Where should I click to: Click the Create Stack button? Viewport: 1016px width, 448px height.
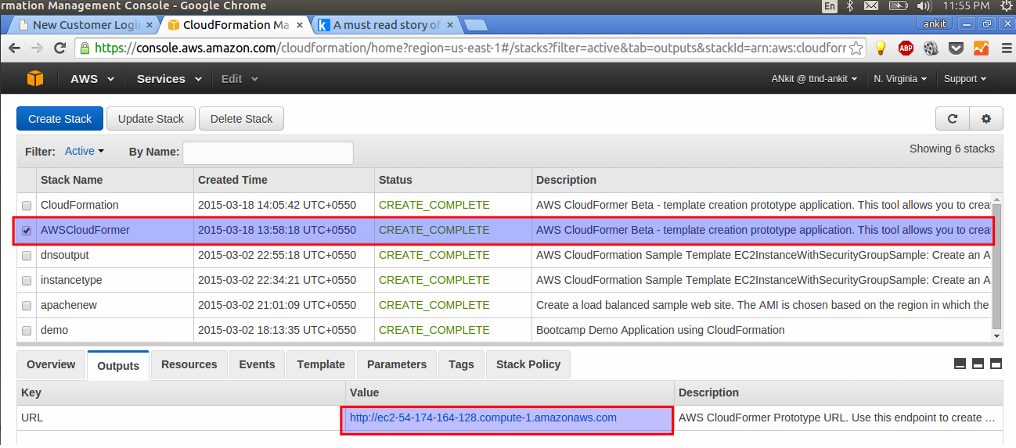[60, 119]
